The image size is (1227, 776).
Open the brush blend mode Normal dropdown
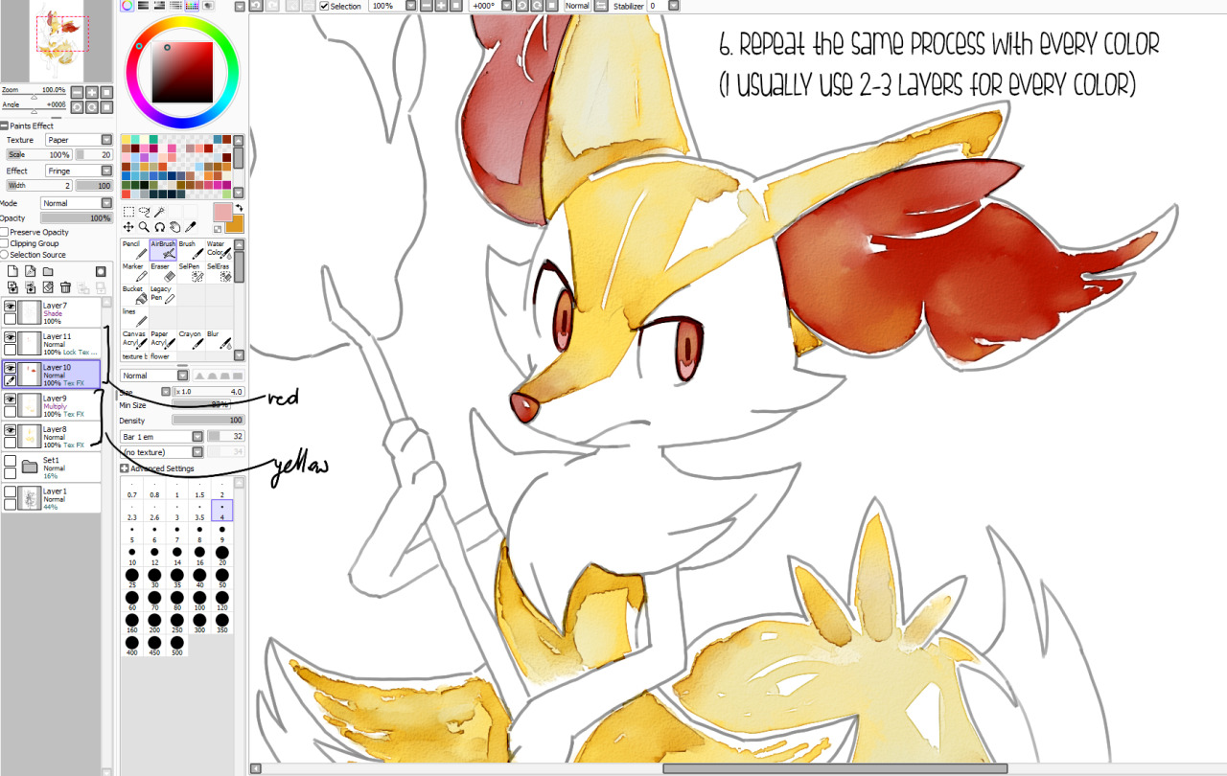(154, 376)
